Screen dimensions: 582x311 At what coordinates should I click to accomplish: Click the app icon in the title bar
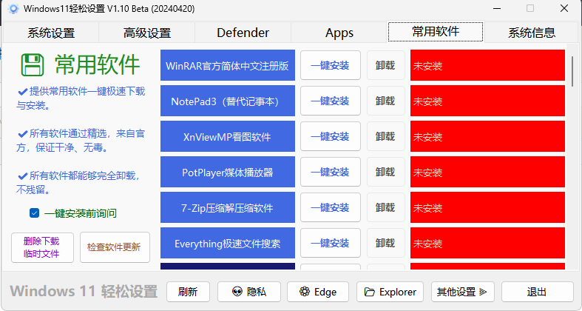(13, 9)
